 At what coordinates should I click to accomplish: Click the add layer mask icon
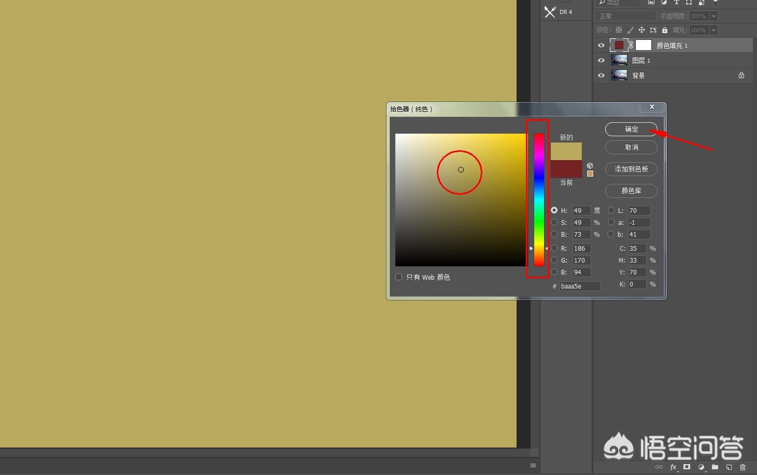(687, 467)
